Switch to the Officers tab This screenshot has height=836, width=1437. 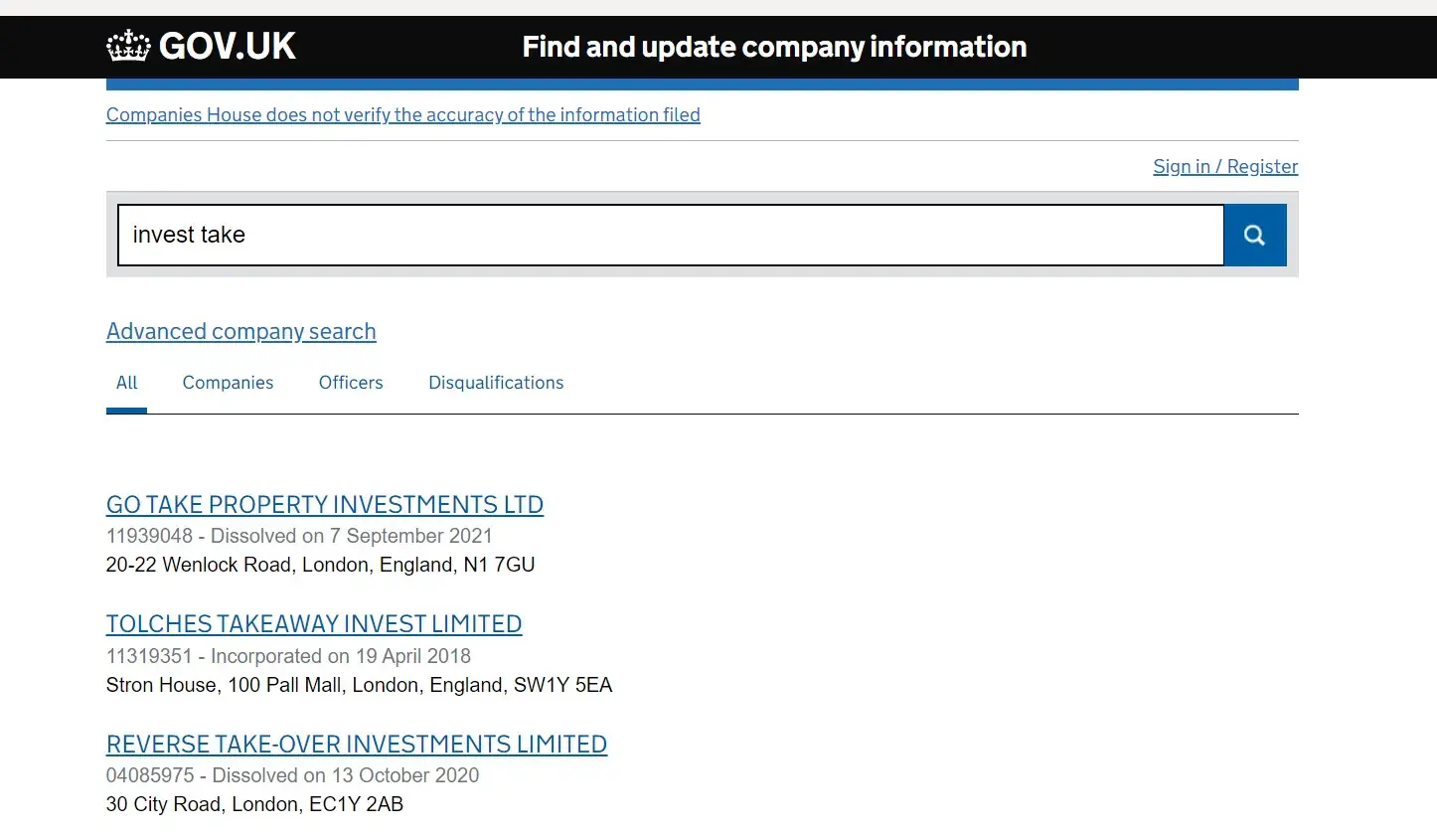[x=351, y=383]
